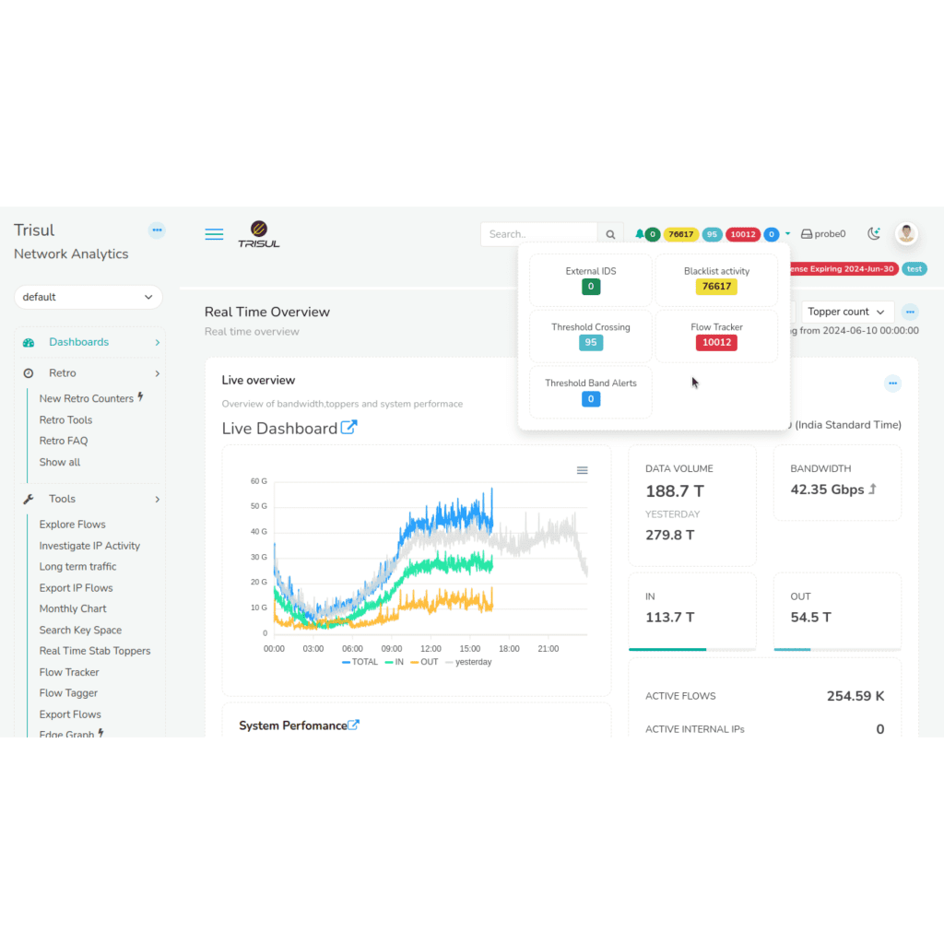Screen dimensions: 944x944
Task: Toggle the TOTAL series legend
Action: 360,662
